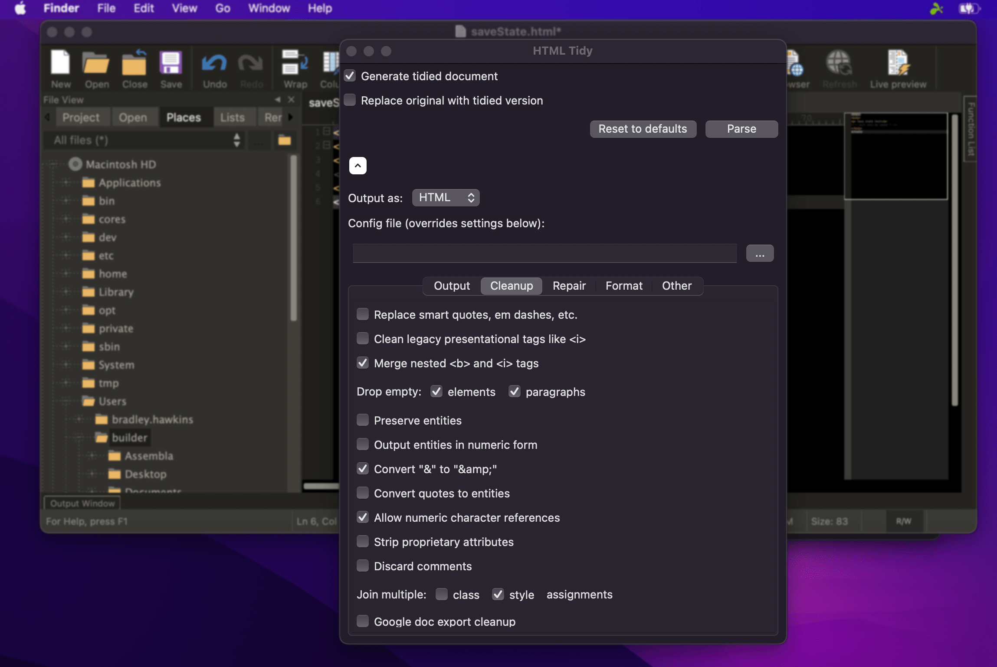The height and width of the screenshot is (667, 997).
Task: Click Reset to defaults
Action: pos(642,129)
